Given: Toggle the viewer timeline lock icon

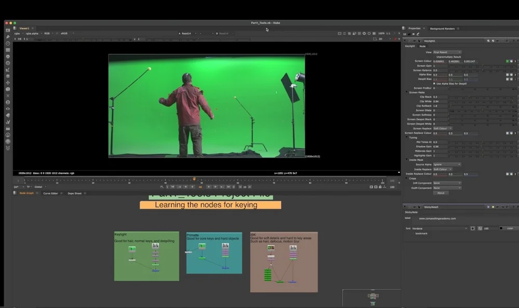Looking at the screenshot, I should [x=380, y=187].
